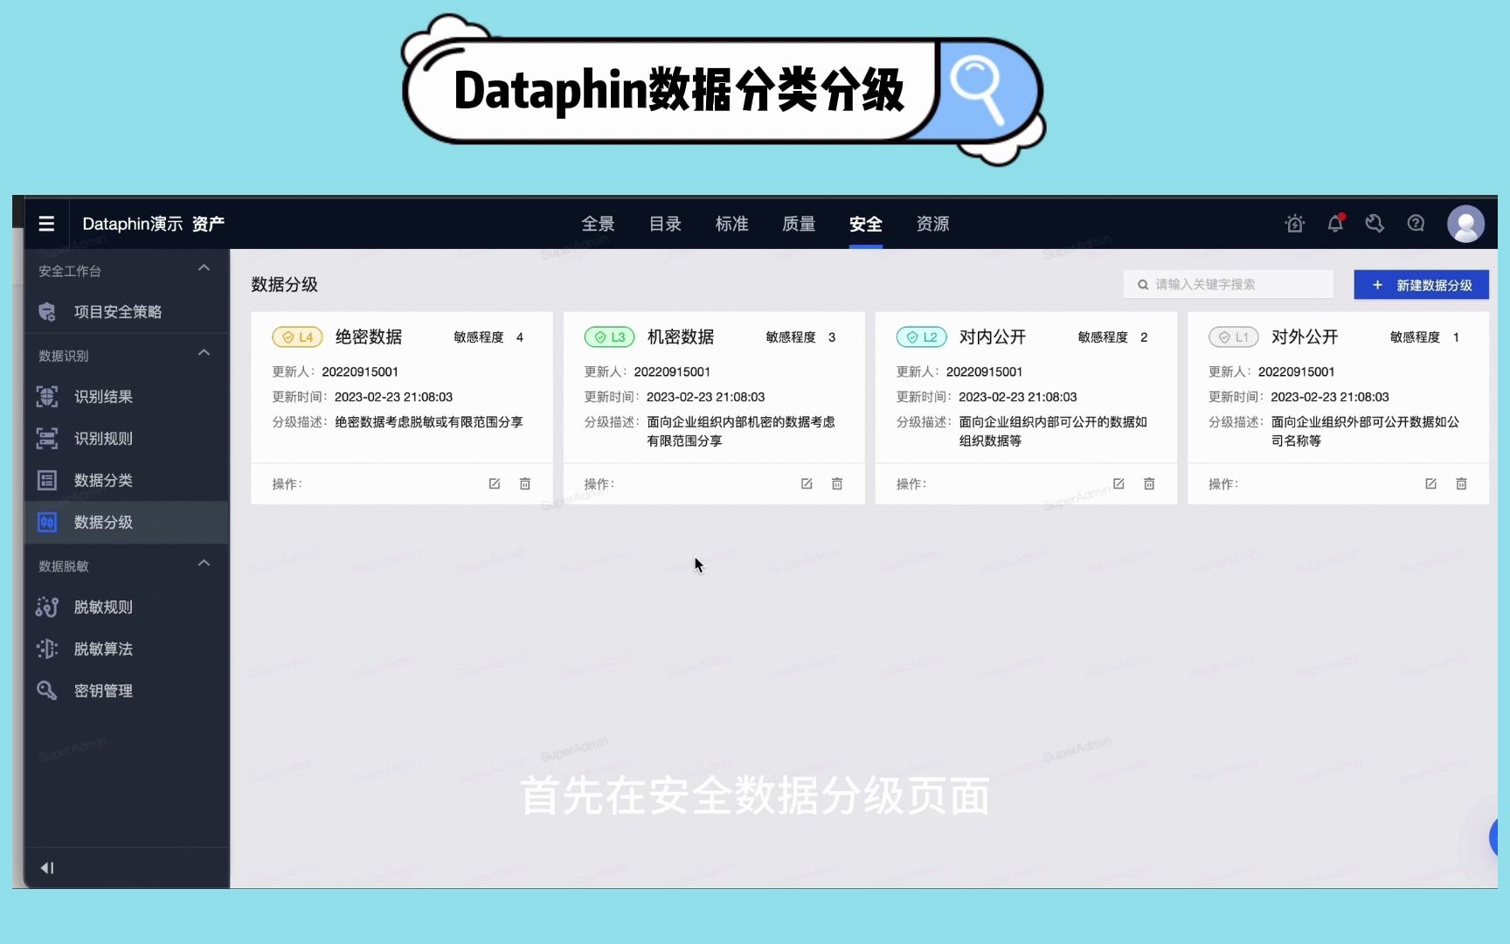1510x944 pixels.
Task: Open notifications via the bell icon
Action: click(x=1334, y=223)
